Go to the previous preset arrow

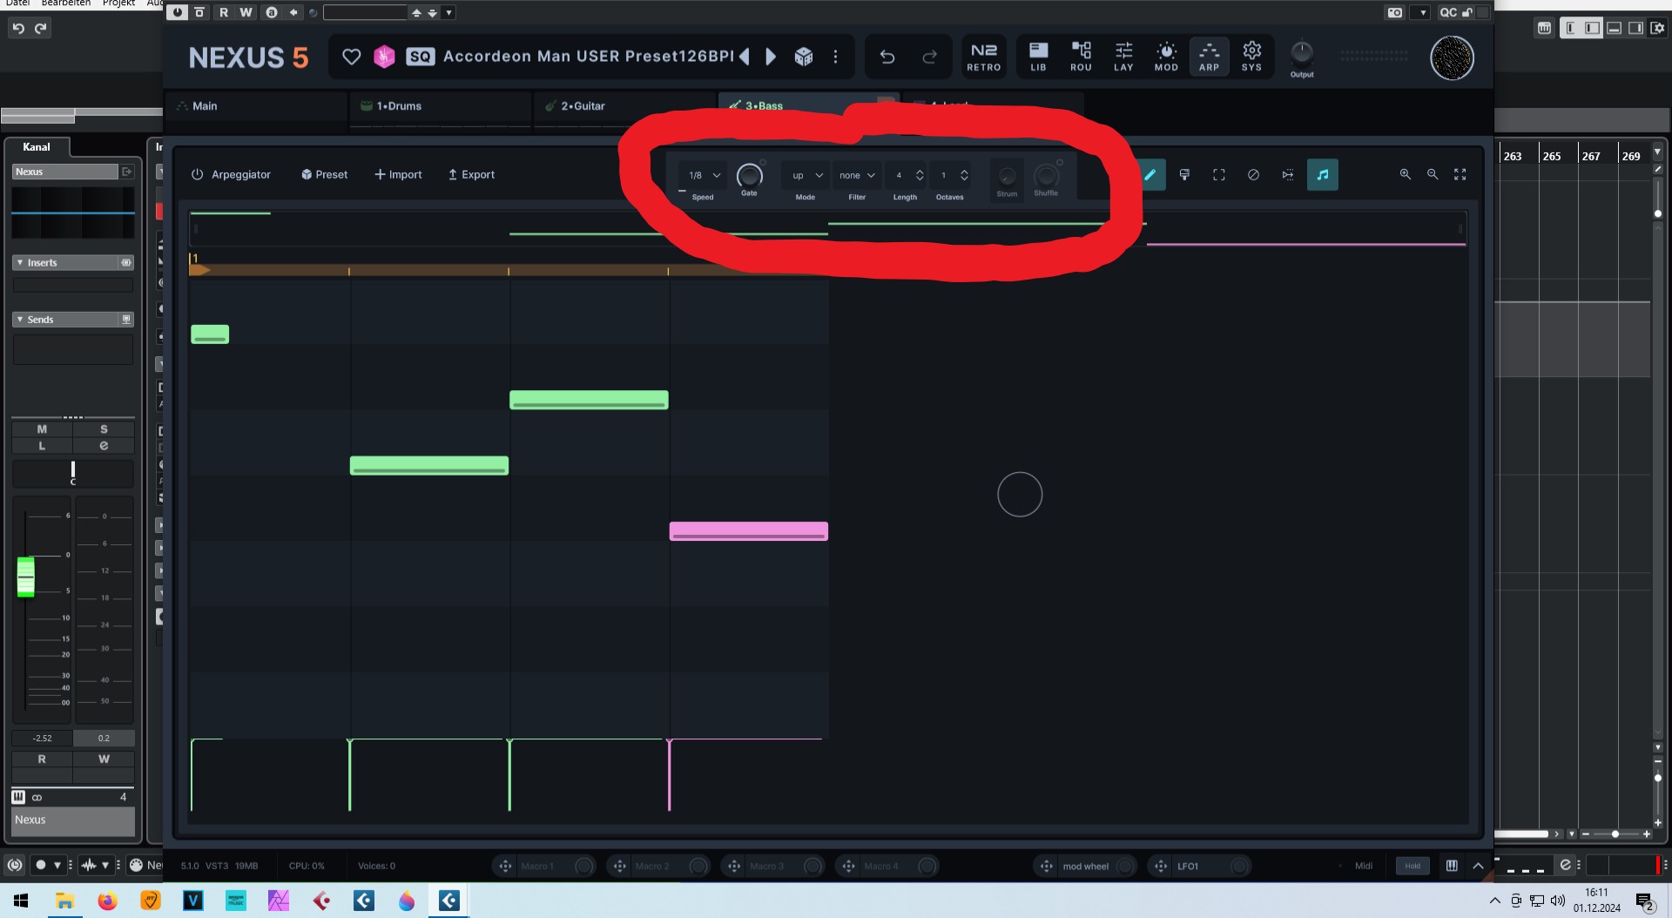point(745,57)
